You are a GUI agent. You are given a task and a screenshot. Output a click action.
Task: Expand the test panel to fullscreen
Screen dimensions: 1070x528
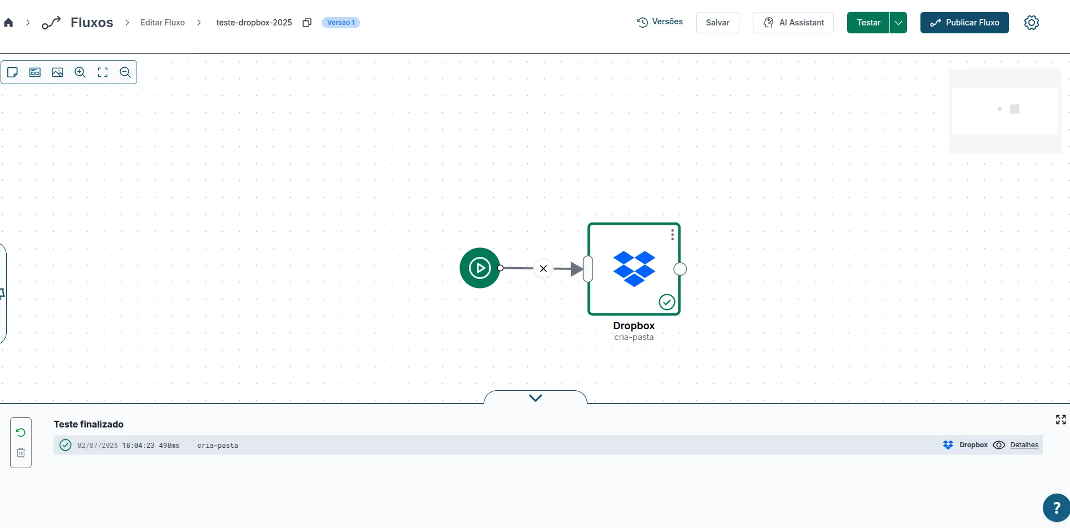point(1061,420)
